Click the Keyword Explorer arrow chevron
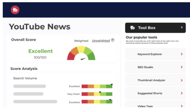This screenshot has width=190, height=109. [x=182, y=54]
